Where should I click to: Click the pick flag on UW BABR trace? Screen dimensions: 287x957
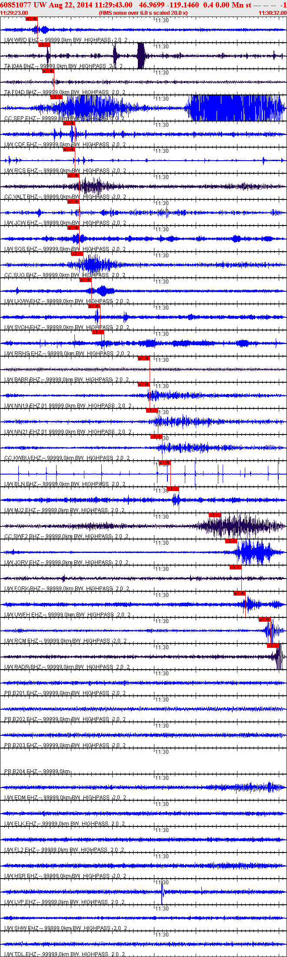click(x=143, y=358)
